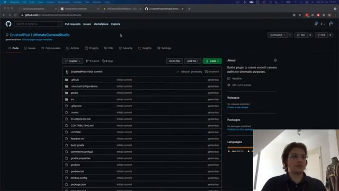Open Explore in the top navigation
This screenshot has width=339, height=191.
115,24
